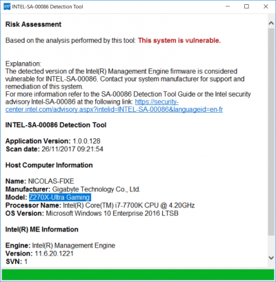This screenshot has height=282, width=276.
Task: Click the computer name 'NICOLAS-FIXE'
Action: [x=51, y=181]
